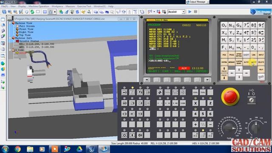The height and width of the screenshot is (153, 272).
Task: Click the blue play run button in toolbar
Action: coord(190,12)
